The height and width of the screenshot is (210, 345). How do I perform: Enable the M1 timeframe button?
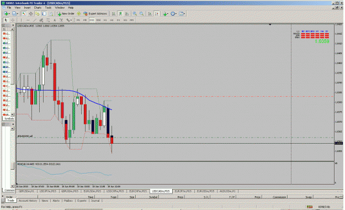click(78, 20)
